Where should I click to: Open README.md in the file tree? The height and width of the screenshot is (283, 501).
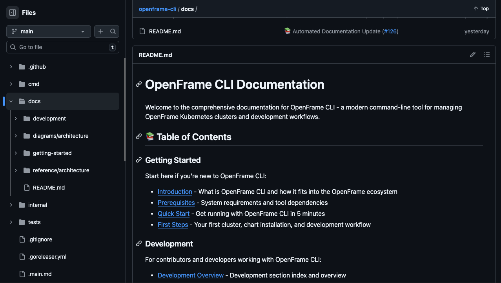click(49, 188)
